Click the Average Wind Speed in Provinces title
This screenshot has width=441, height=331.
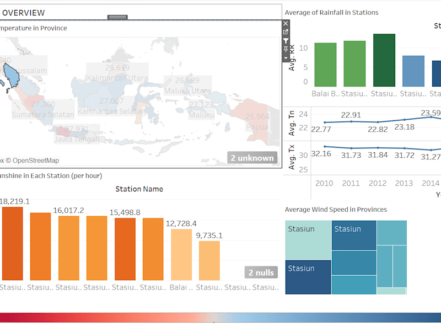point(336,210)
